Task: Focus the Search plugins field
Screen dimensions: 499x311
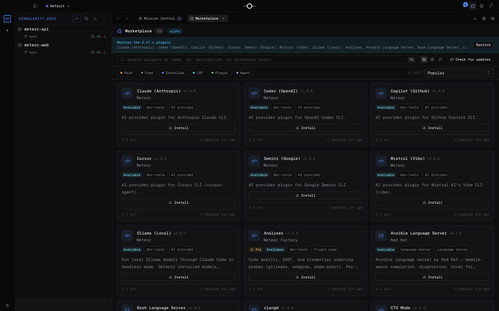Action: pos(267,59)
